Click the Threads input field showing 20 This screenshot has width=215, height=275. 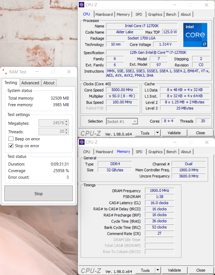click(x=51, y=131)
